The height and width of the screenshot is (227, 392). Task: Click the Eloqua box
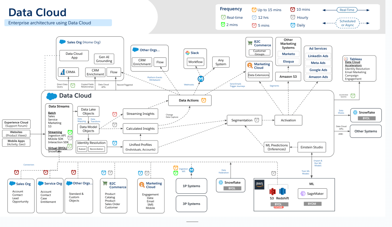(288, 61)
